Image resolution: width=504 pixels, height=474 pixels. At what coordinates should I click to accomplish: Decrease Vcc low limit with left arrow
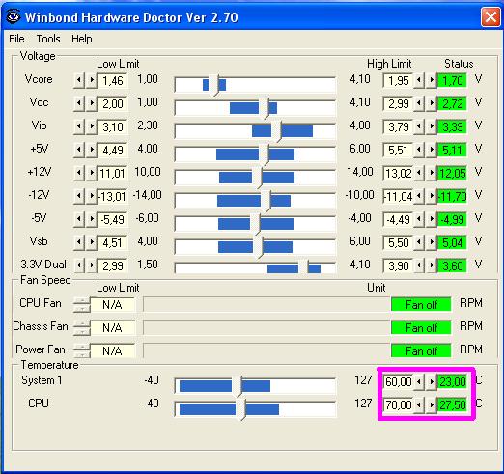point(79,103)
